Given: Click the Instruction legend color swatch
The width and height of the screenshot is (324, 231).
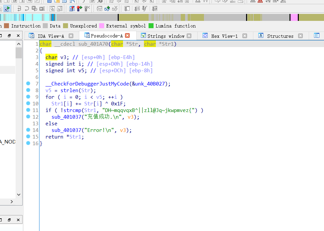Looking at the screenshot, I should click(6, 26).
